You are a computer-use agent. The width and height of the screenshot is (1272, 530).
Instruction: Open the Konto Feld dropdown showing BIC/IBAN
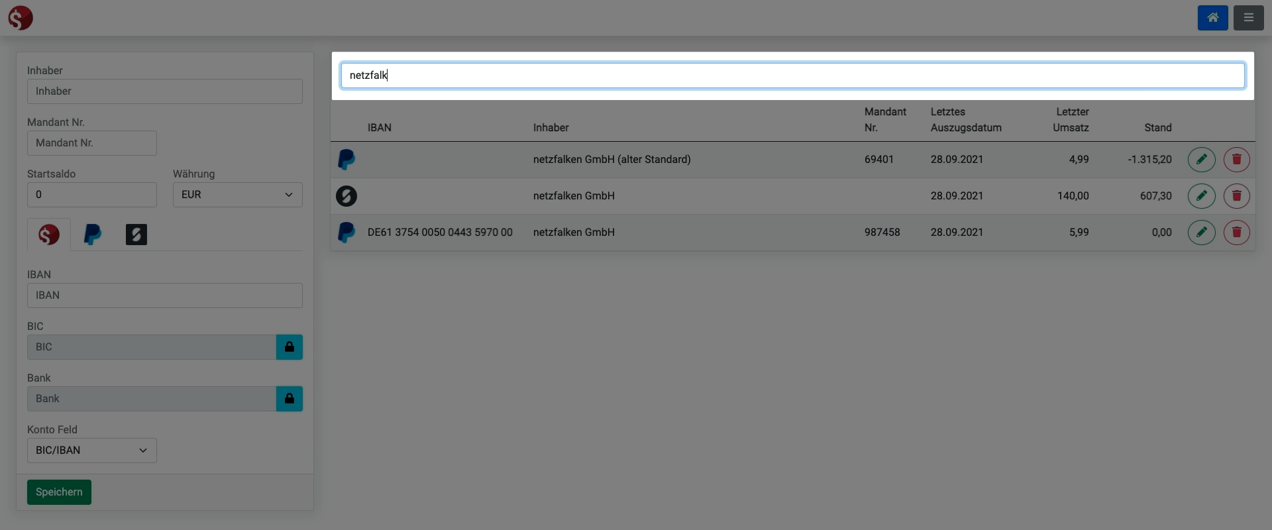tap(92, 450)
